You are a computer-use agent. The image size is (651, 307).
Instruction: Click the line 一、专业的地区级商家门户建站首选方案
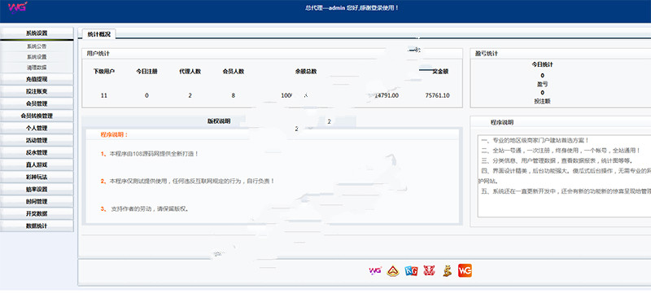point(535,140)
